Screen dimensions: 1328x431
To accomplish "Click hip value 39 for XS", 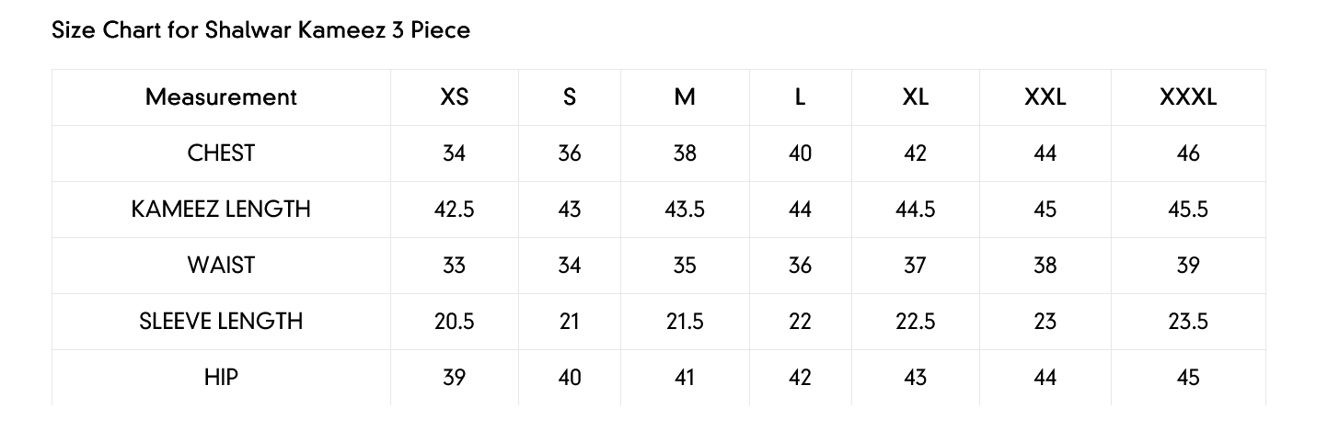I will [x=455, y=377].
